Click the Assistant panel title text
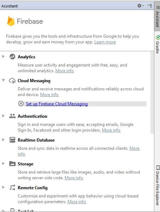Screen dimensions: 160x212 [10, 6]
